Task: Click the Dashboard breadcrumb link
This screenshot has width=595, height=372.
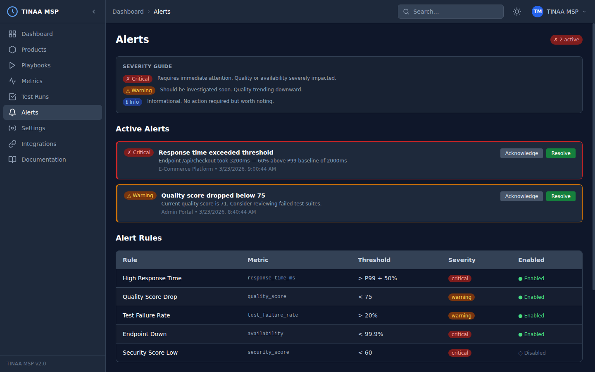Action: (x=128, y=12)
